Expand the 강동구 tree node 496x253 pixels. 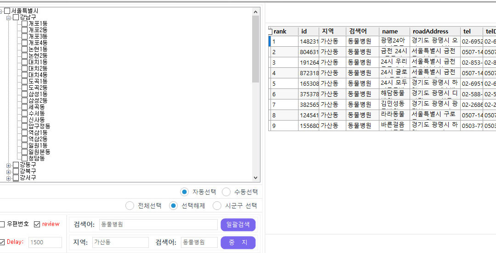(x=9, y=165)
